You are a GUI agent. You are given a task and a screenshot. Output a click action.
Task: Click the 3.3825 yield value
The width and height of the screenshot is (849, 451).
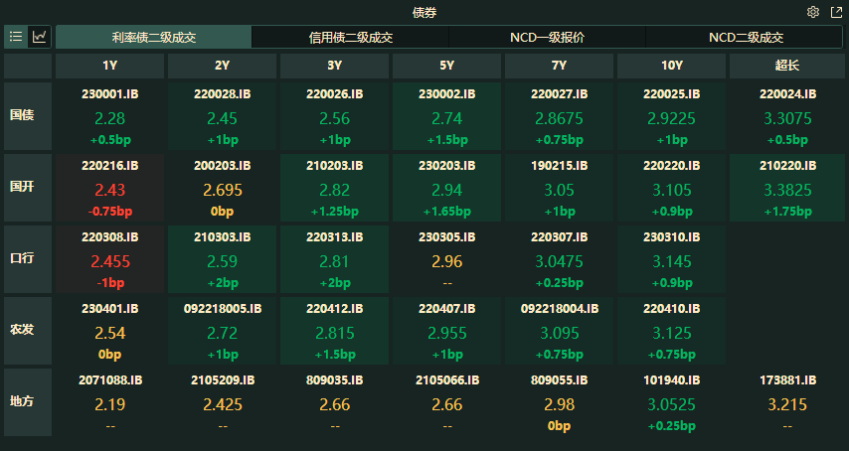pyautogui.click(x=787, y=190)
